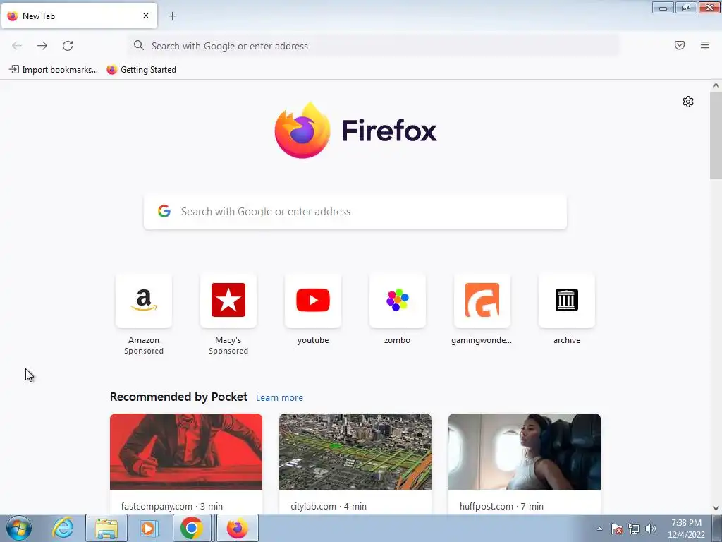Viewport: 722px width, 542px height.
Task: Open the Action Center flag icon
Action: click(x=617, y=529)
